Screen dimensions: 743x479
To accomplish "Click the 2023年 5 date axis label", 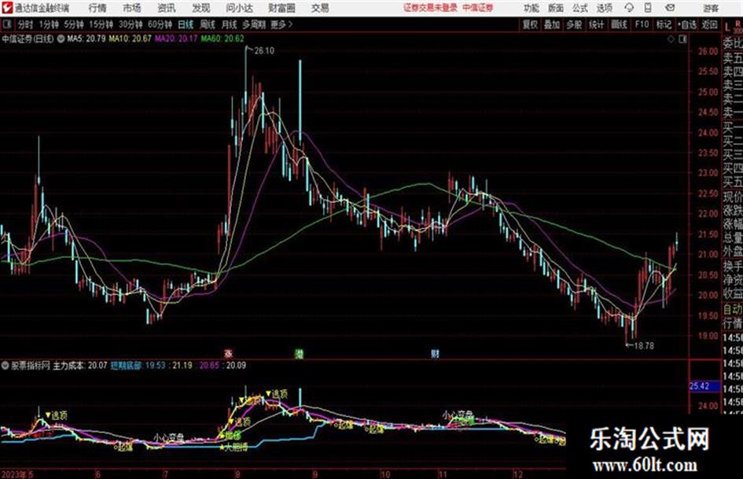I will coord(17,473).
